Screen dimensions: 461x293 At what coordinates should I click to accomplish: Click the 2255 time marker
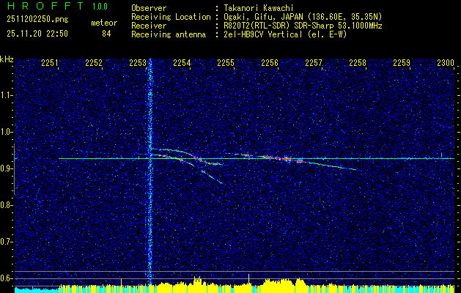[226, 63]
